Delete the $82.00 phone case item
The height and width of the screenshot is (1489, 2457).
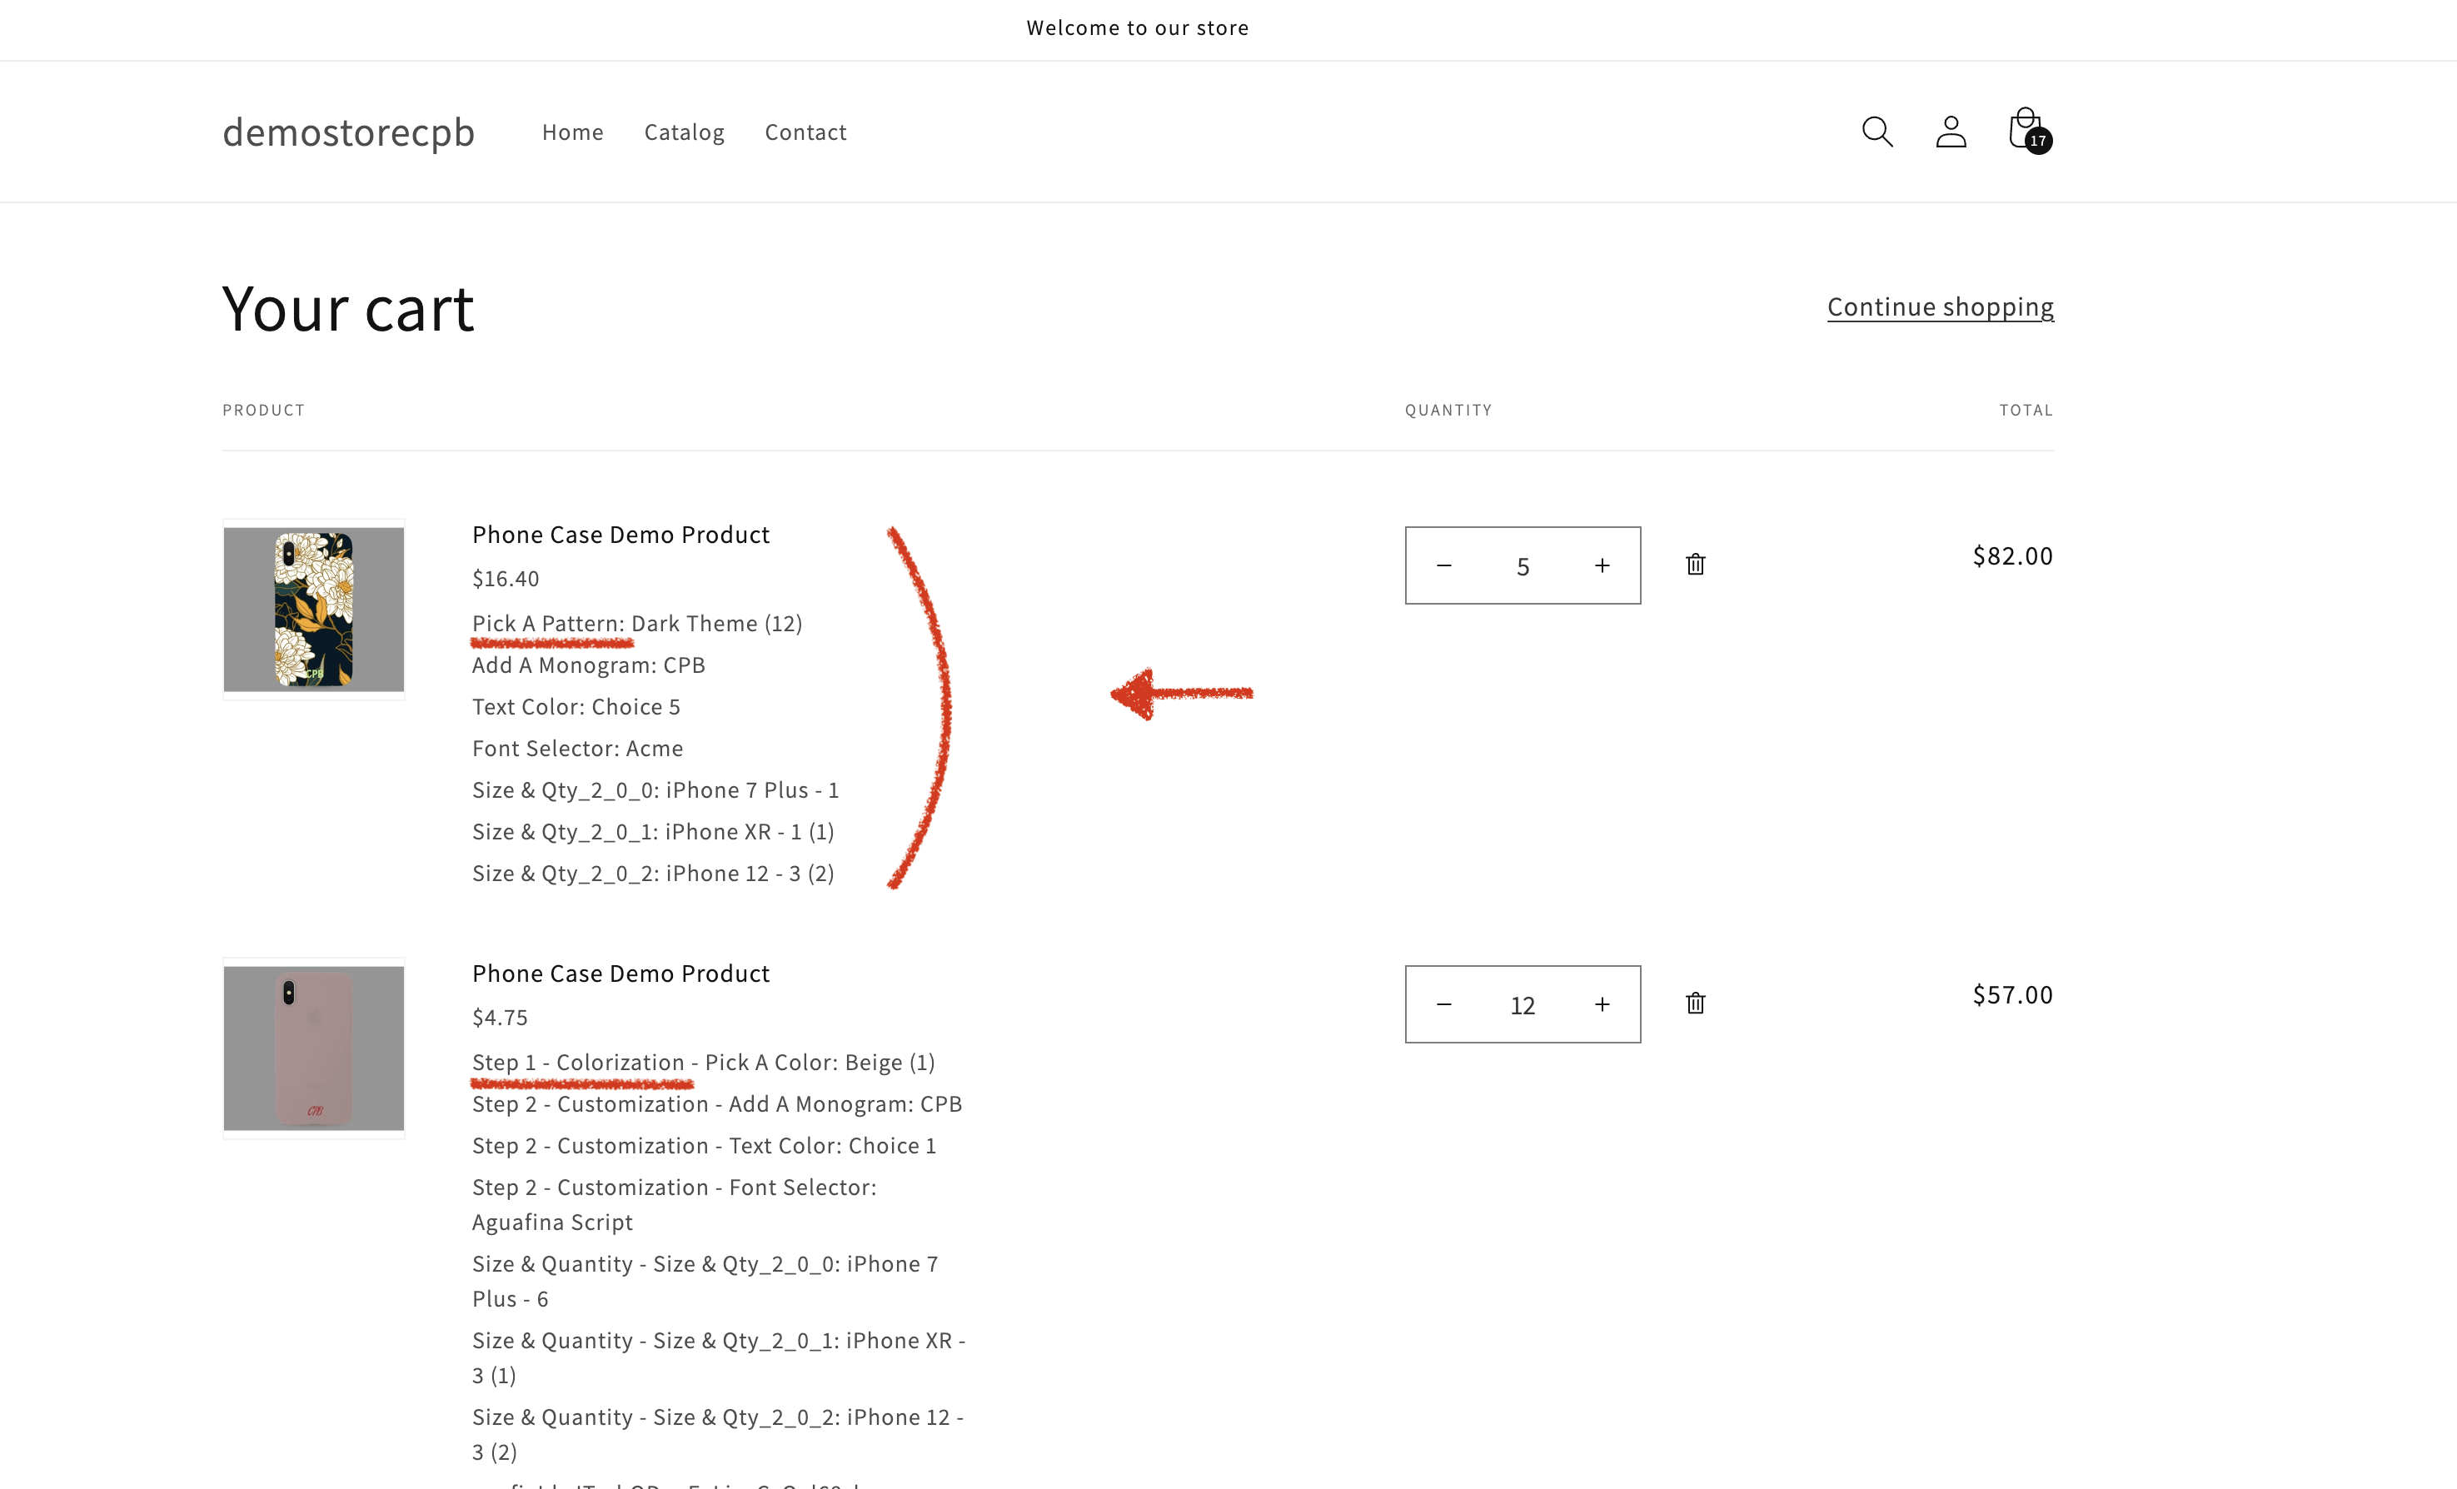pos(1695,565)
